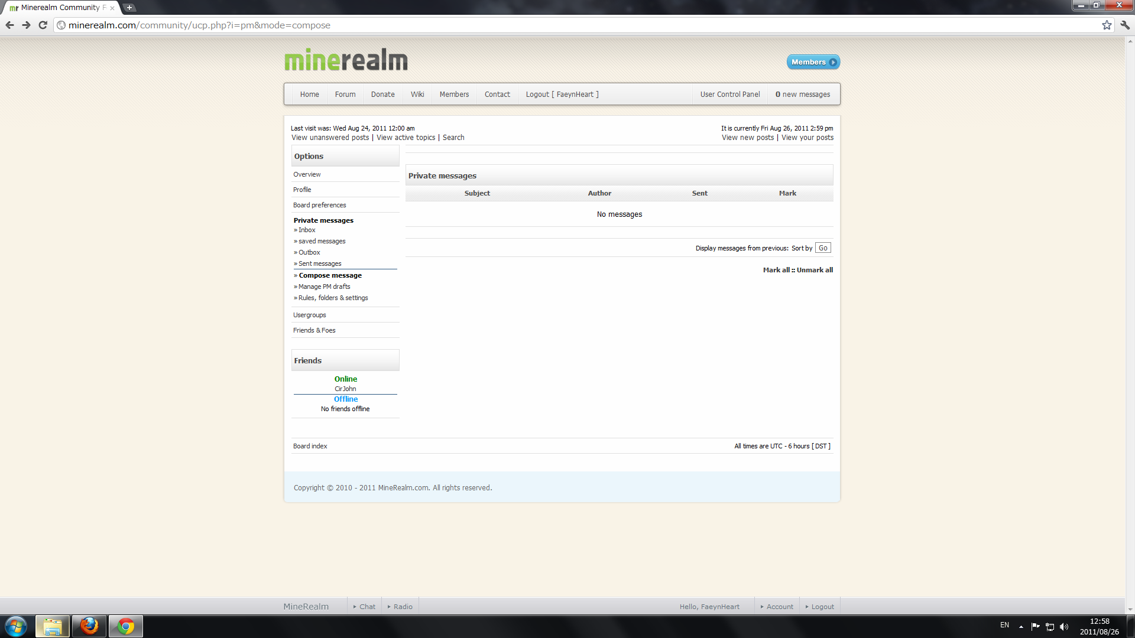Click the volume speaker tray icon
Screen dimensions: 1135x638
[1064, 627]
